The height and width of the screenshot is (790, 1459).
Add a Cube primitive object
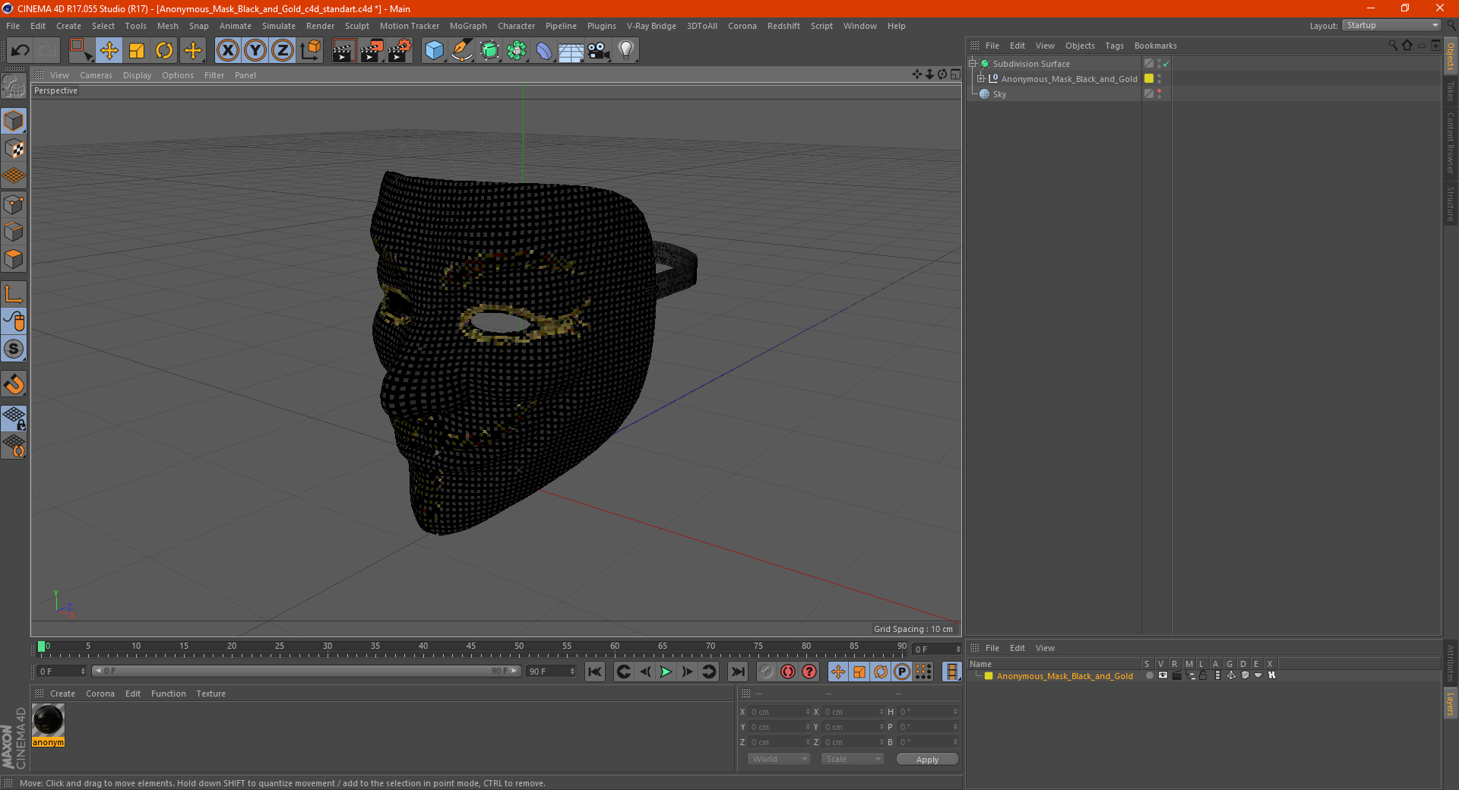pyautogui.click(x=434, y=51)
